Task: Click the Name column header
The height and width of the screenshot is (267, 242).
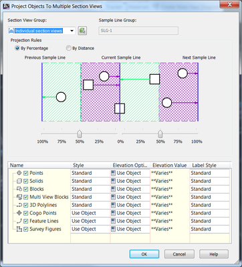Action: point(39,166)
